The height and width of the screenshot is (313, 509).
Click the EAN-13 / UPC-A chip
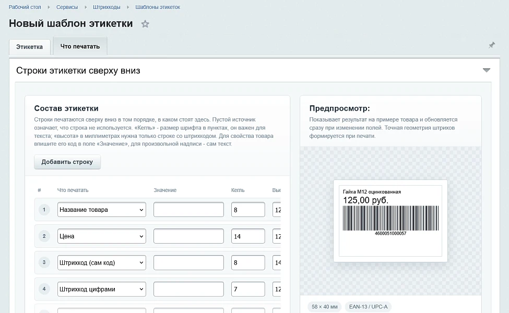[x=369, y=307]
